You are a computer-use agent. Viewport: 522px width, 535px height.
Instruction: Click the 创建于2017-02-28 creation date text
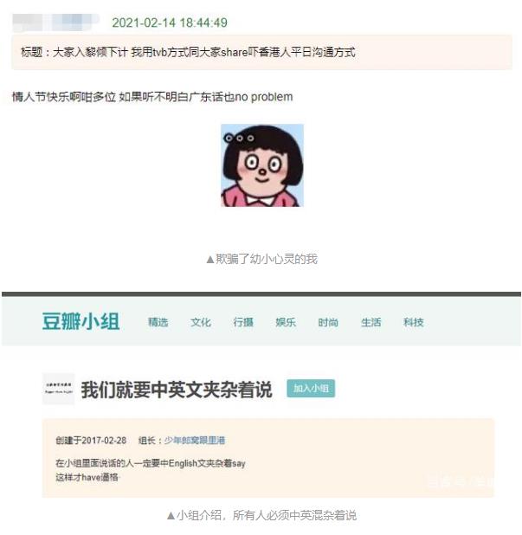click(x=91, y=440)
